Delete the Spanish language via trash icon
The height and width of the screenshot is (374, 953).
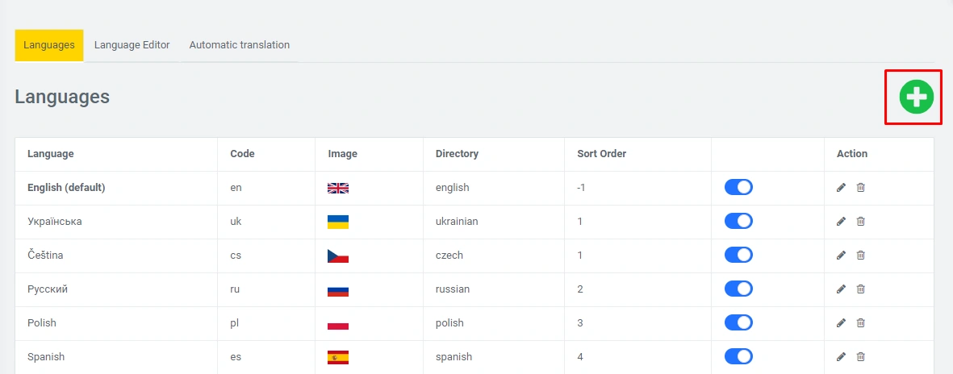860,357
